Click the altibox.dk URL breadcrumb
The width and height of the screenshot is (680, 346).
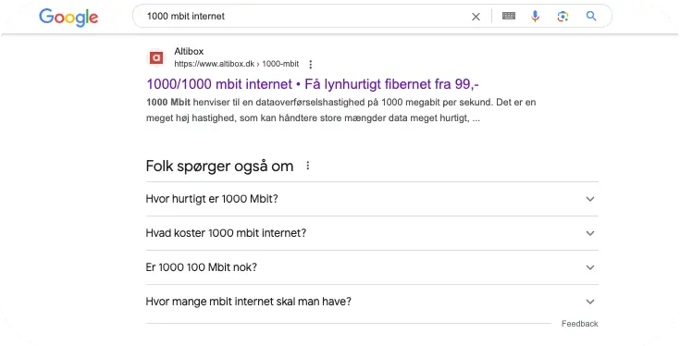click(x=236, y=64)
